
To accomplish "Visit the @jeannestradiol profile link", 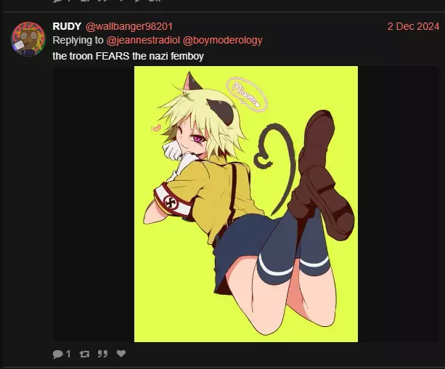I will (143, 41).
